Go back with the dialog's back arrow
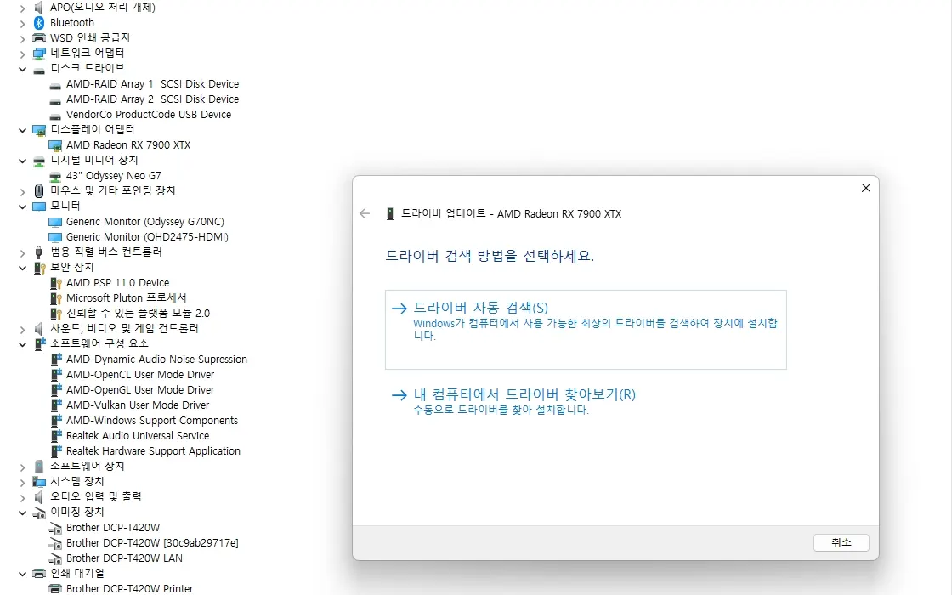 [365, 213]
